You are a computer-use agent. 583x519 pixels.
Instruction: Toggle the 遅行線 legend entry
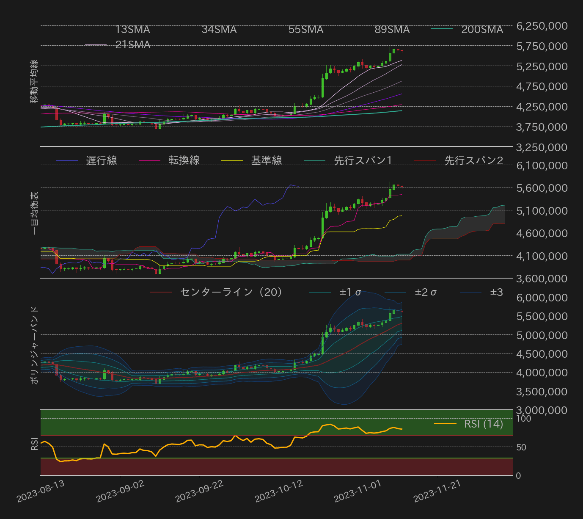click(x=102, y=161)
